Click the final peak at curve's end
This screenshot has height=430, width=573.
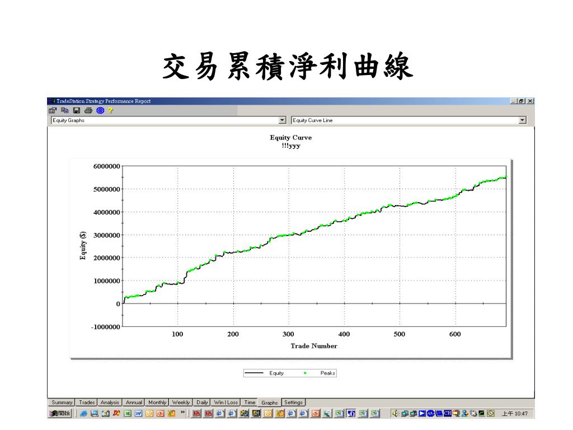point(506,176)
